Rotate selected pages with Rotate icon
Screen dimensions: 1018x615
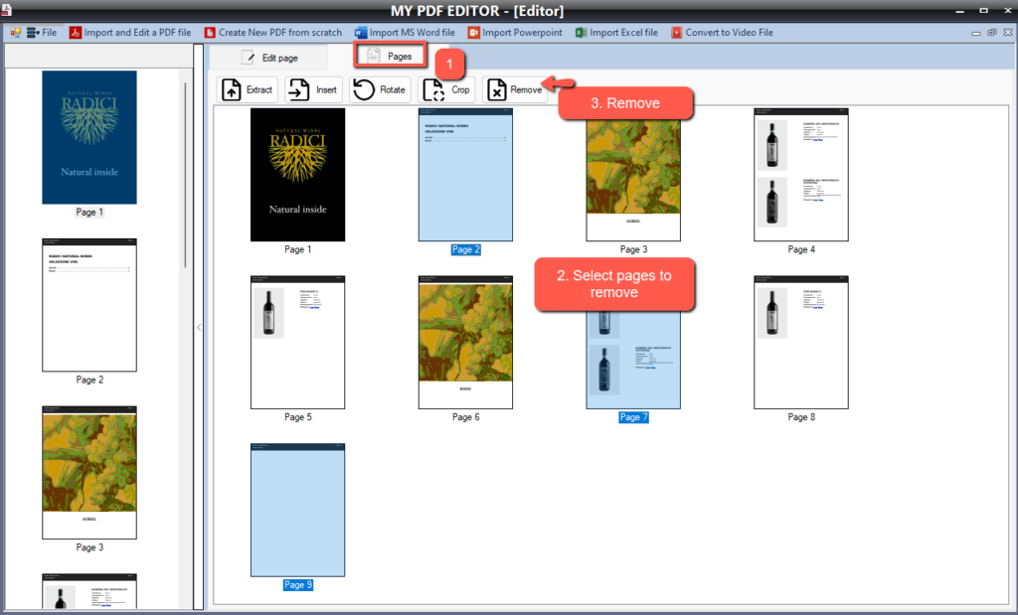point(365,90)
